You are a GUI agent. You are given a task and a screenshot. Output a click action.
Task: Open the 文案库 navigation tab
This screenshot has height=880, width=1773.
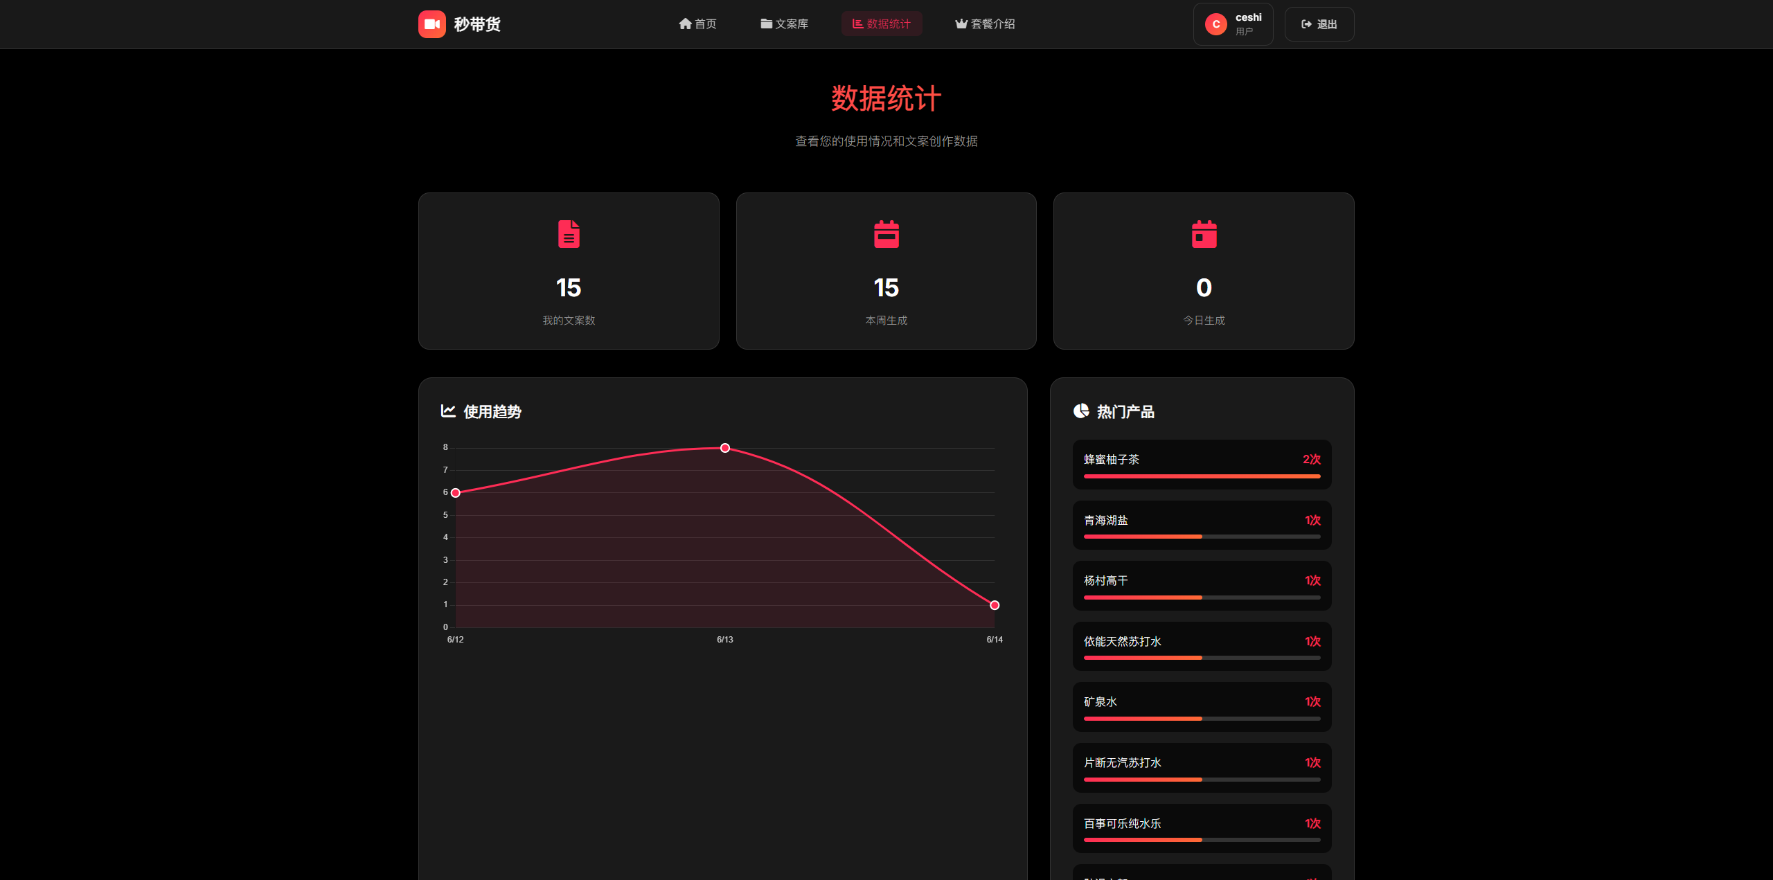tap(784, 24)
